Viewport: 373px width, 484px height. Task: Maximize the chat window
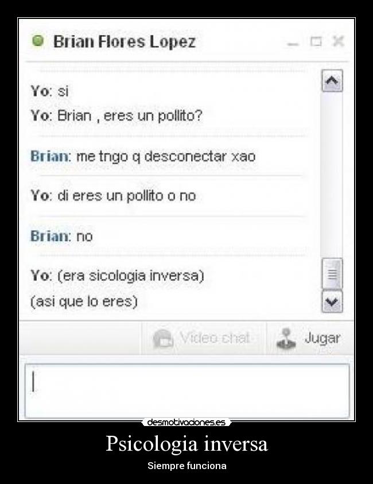316,41
